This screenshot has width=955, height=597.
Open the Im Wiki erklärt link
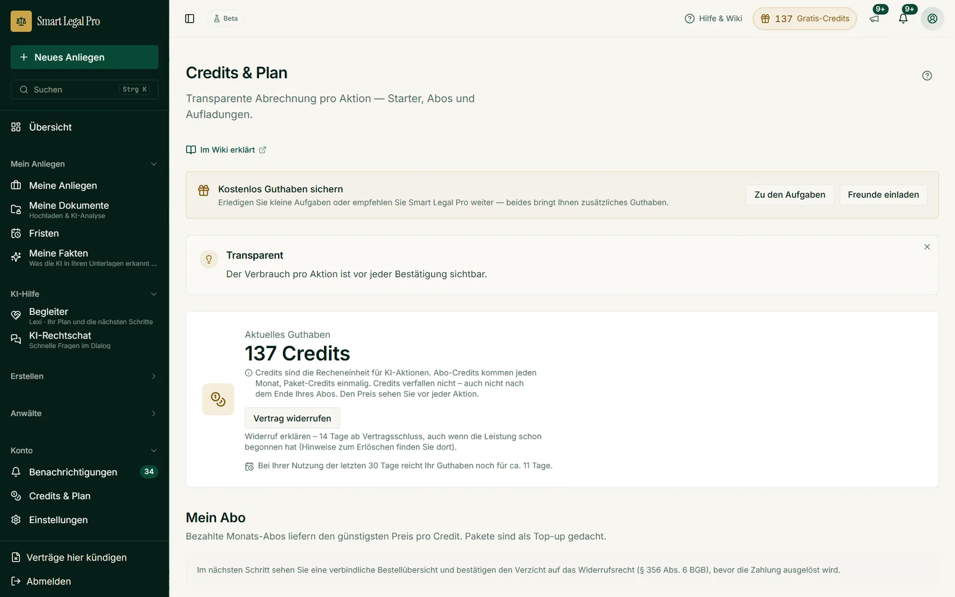[x=226, y=150]
